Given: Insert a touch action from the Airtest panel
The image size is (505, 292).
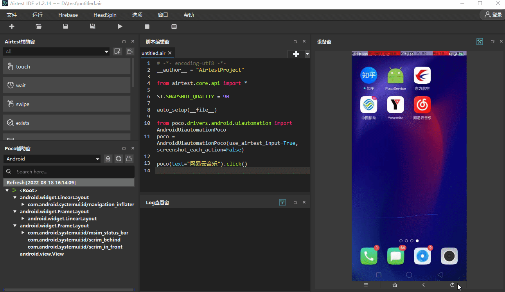Looking at the screenshot, I should tap(66, 67).
